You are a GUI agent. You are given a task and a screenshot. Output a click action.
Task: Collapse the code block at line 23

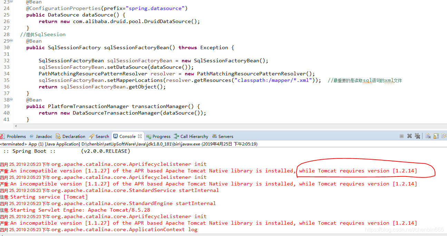tap(11, 2)
